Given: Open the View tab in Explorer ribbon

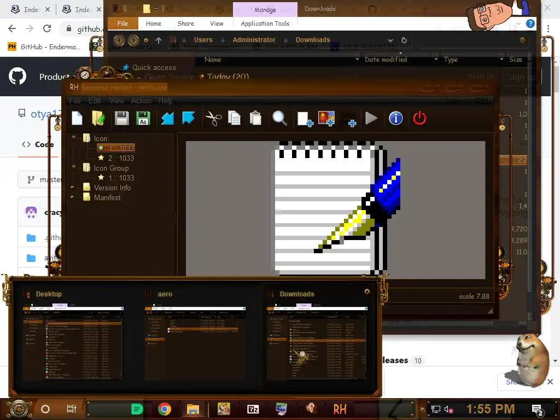Looking at the screenshot, I should coord(217,23).
